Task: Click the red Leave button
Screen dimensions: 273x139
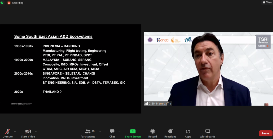Action: click(266, 133)
